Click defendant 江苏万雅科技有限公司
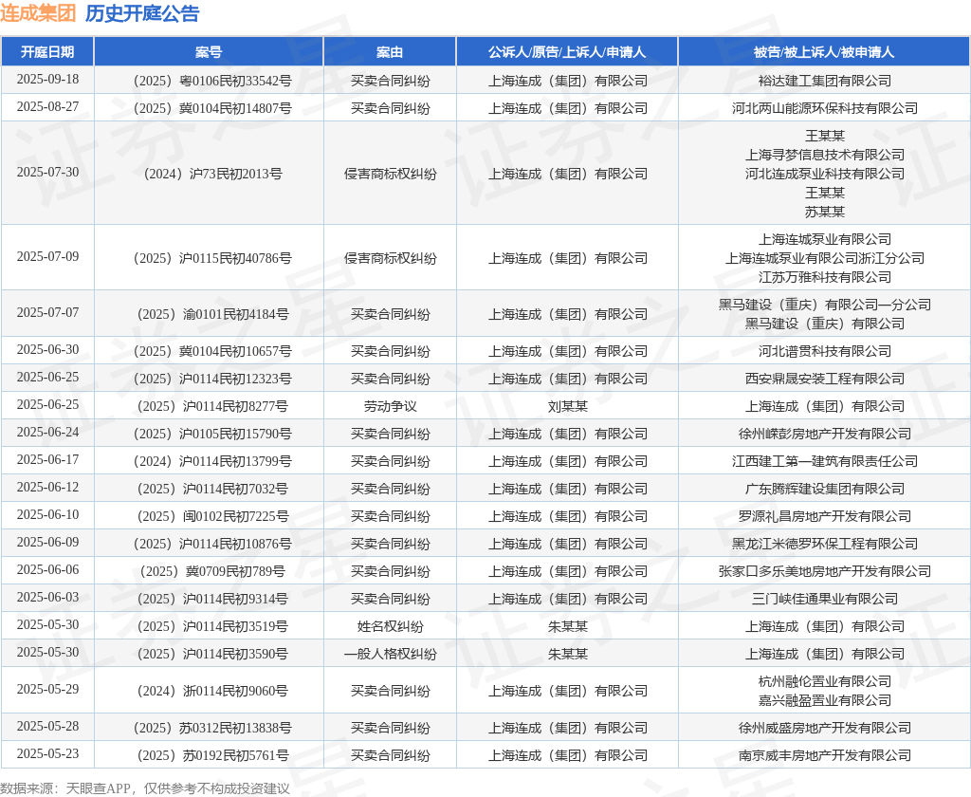This screenshot has width=971, height=797. [x=824, y=277]
